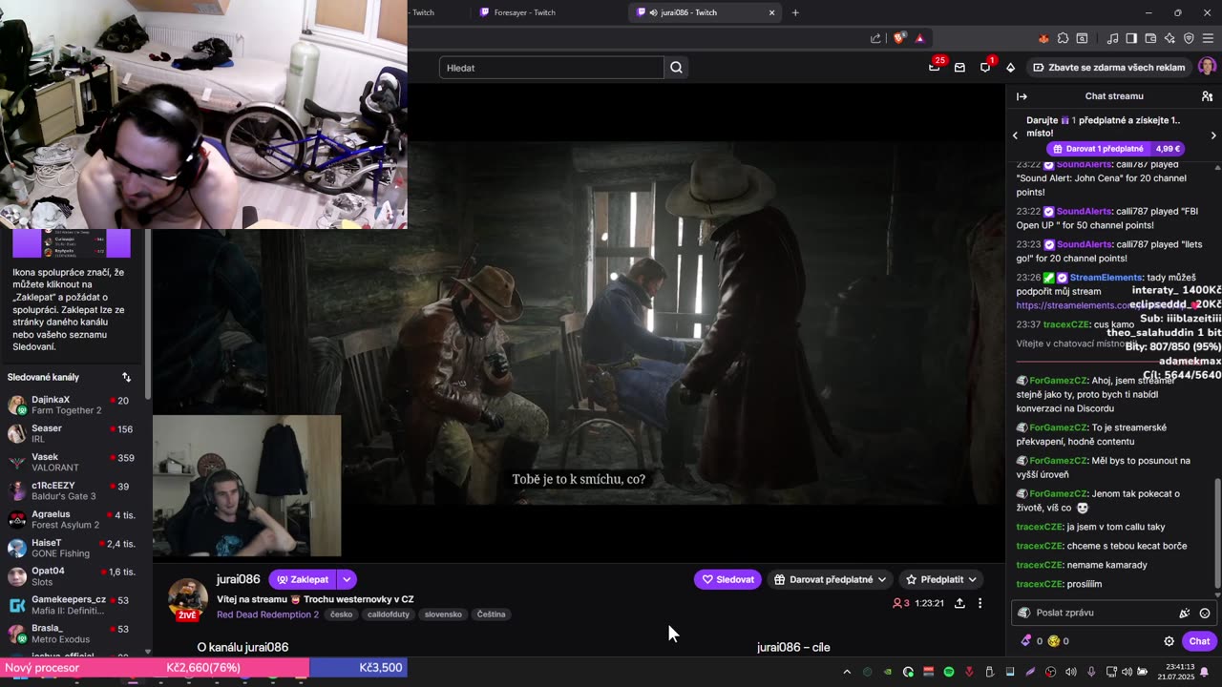
Task: Click the Sledovat follow button
Action: pyautogui.click(x=727, y=579)
